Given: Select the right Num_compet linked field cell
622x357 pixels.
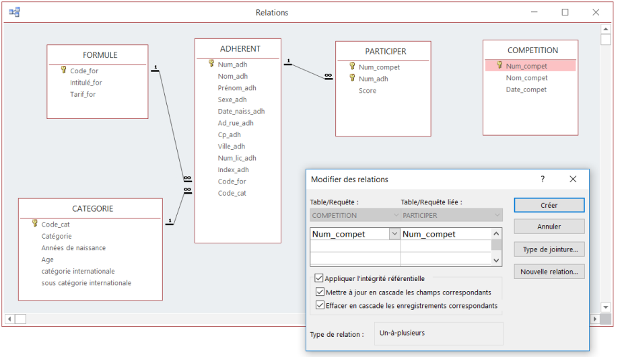Looking at the screenshot, I should click(446, 234).
